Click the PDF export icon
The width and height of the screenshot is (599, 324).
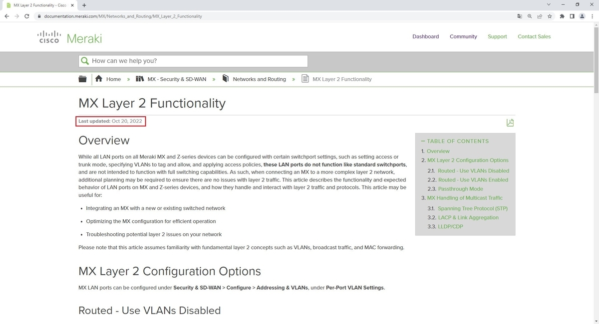coord(510,123)
